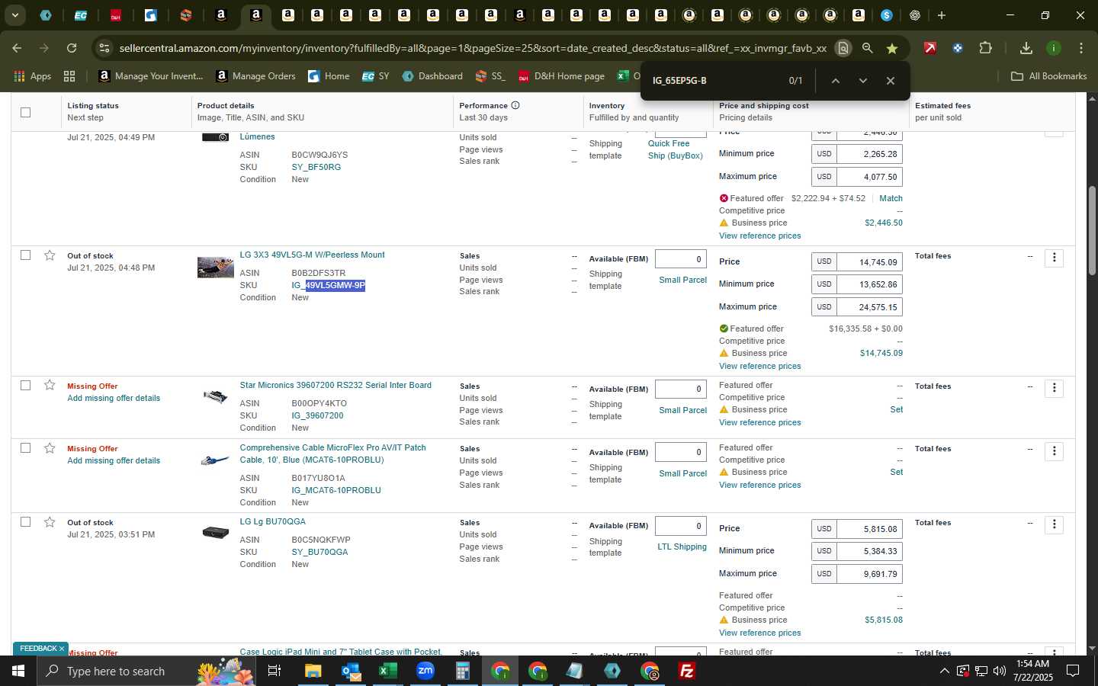This screenshot has width=1098, height=686.
Task: Select the Star Micronics row checkbox
Action: point(25,386)
